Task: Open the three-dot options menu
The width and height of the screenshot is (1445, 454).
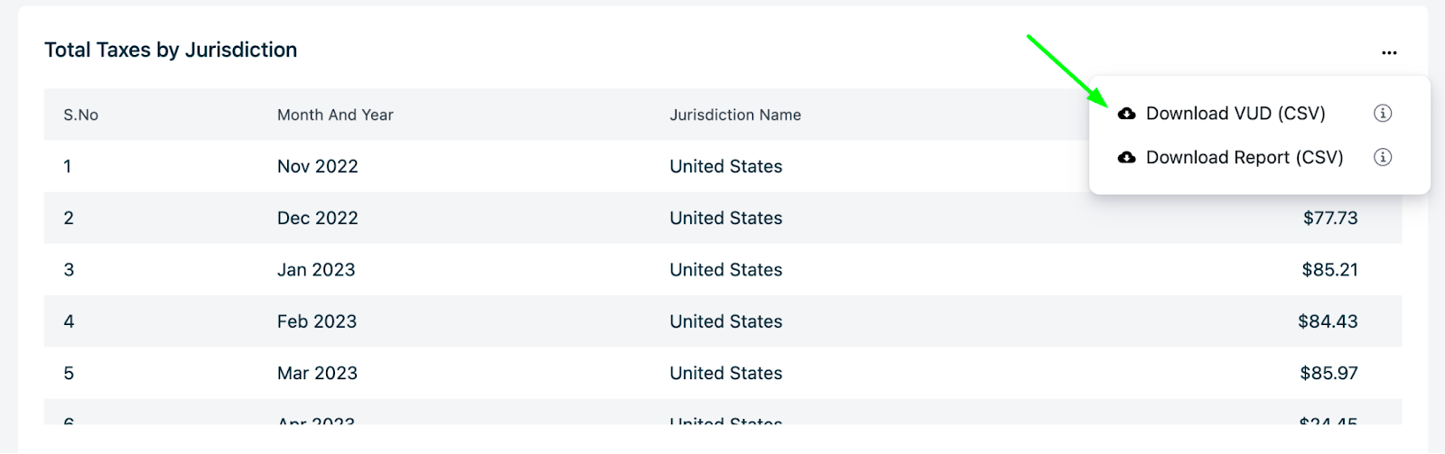Action: point(1389,52)
